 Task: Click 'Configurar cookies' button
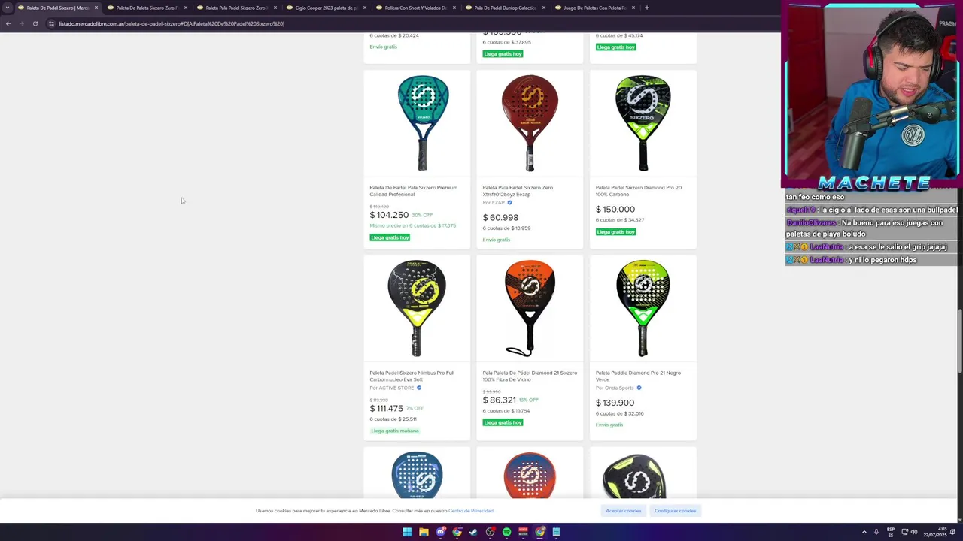[675, 511]
